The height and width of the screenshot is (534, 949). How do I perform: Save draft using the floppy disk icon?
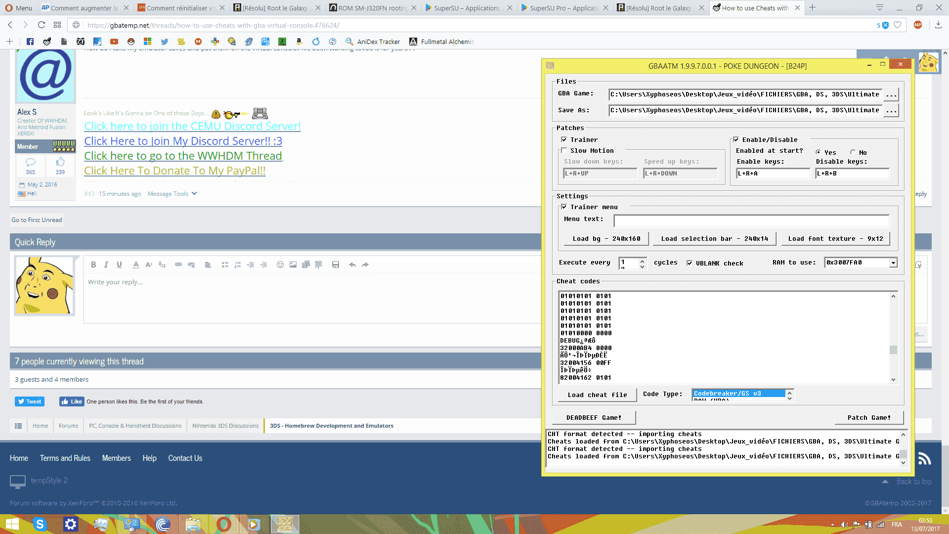coord(336,265)
